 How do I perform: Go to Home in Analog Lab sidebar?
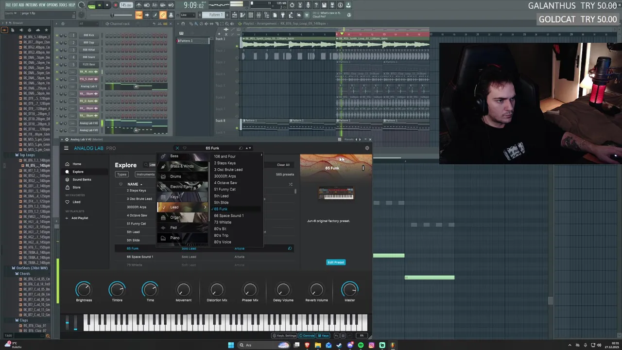coord(77,164)
